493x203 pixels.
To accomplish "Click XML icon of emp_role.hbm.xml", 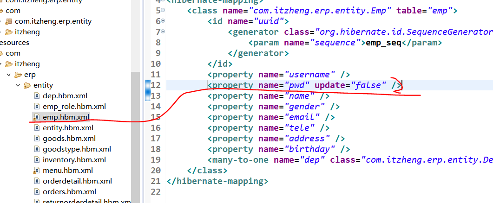I will pyautogui.click(x=36, y=106).
